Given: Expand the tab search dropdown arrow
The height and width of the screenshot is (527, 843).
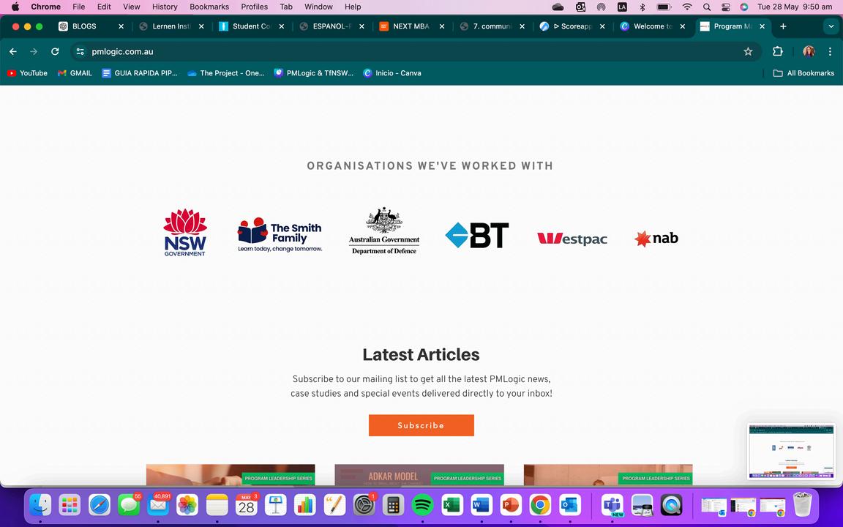Looking at the screenshot, I should pyautogui.click(x=831, y=26).
